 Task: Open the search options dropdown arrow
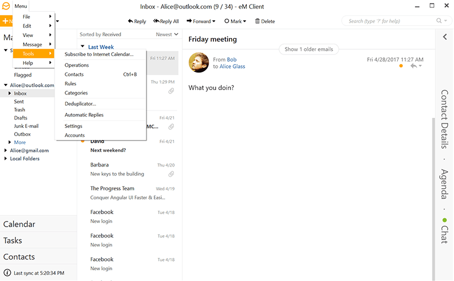click(x=445, y=21)
